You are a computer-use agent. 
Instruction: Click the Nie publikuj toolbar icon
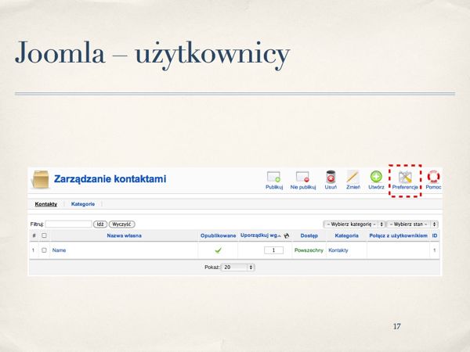(x=302, y=178)
